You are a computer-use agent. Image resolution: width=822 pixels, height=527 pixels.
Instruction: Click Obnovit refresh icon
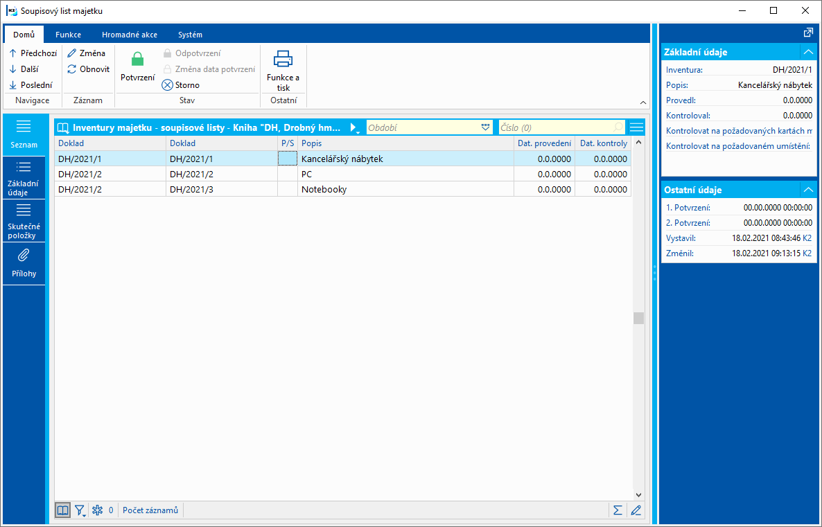(72, 69)
